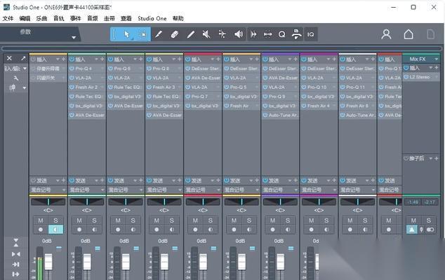Select the Mute tool with crossed speaker
This screenshot has width=445, height=280.
tap(206, 34)
